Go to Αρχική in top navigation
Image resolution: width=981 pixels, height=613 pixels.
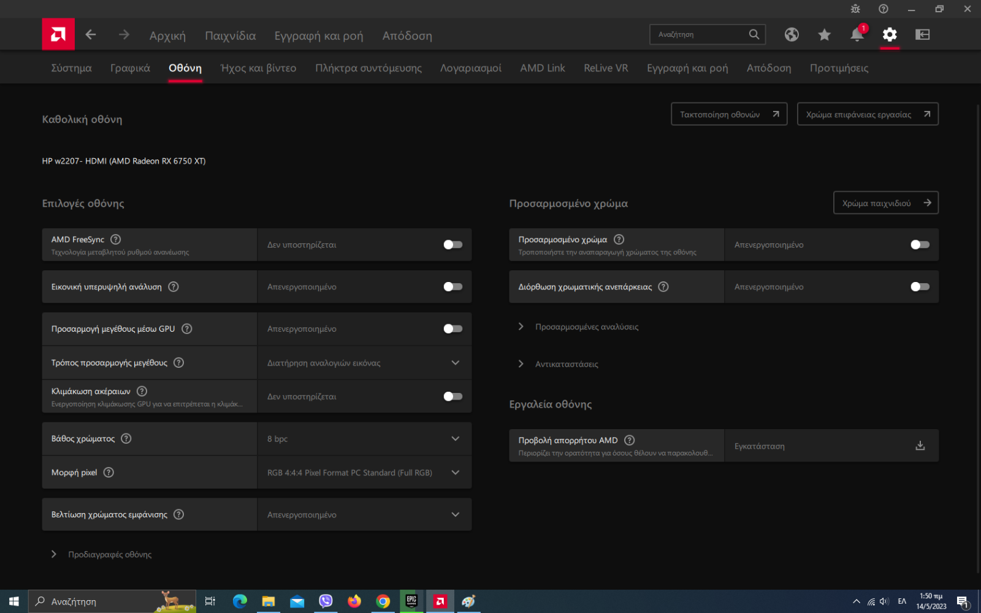(x=167, y=36)
